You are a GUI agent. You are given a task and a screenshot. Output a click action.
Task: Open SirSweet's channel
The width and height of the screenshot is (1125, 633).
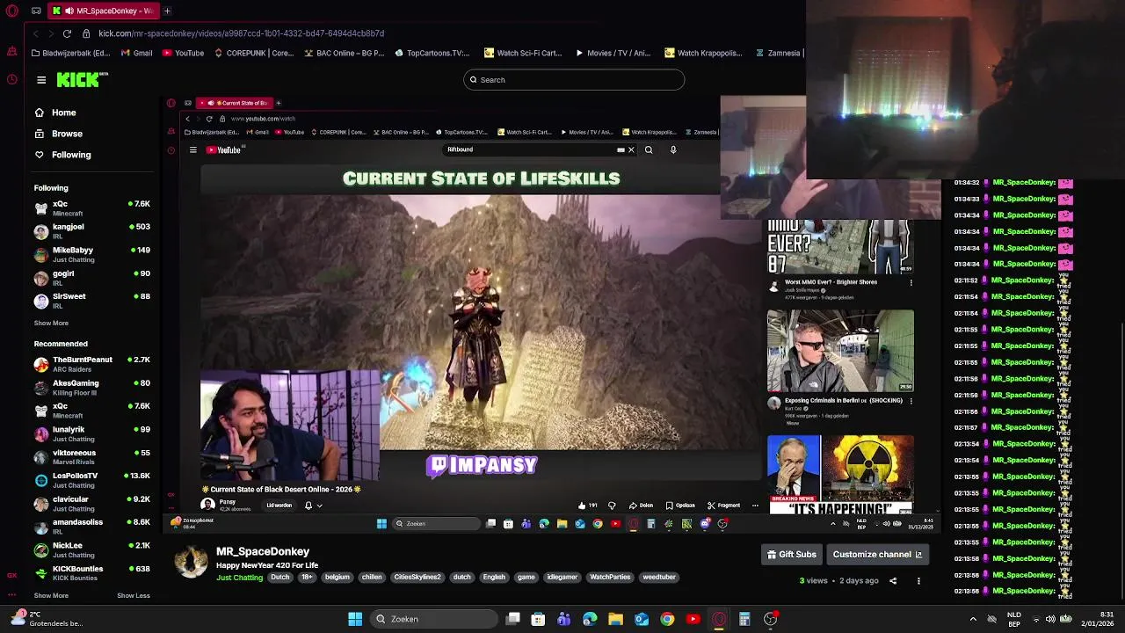[x=92, y=301]
